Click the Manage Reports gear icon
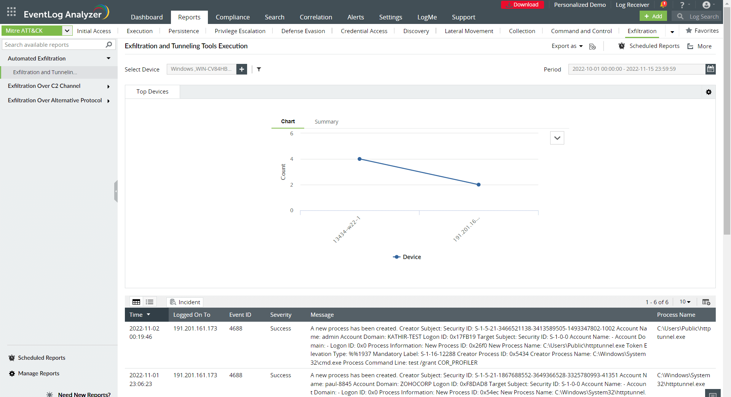Image resolution: width=731 pixels, height=397 pixels. [12, 373]
